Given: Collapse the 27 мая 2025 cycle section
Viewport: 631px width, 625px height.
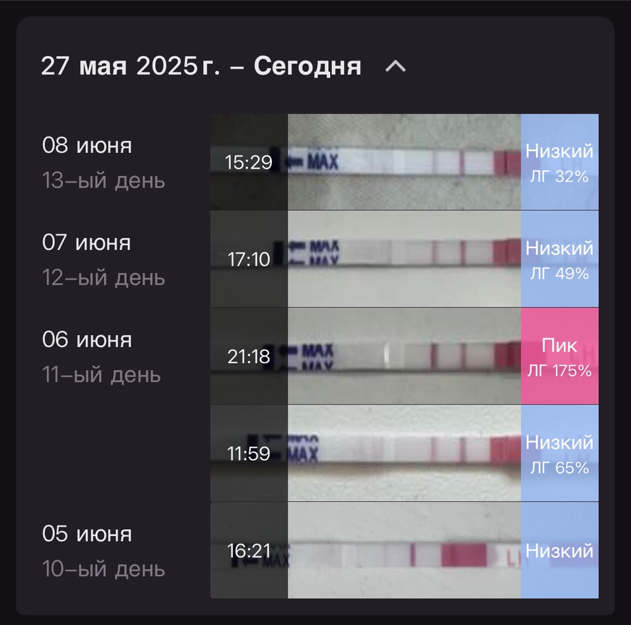Looking at the screenshot, I should [x=396, y=66].
